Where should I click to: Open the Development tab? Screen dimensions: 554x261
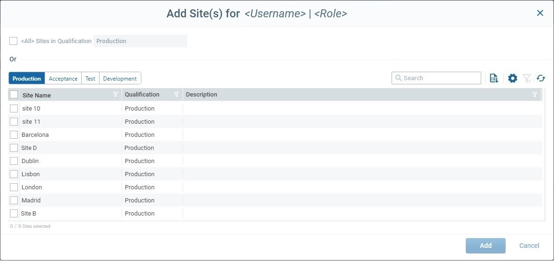click(120, 79)
